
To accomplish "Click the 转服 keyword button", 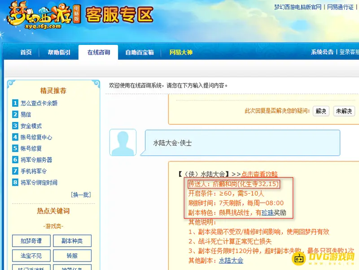I will point(72,256).
